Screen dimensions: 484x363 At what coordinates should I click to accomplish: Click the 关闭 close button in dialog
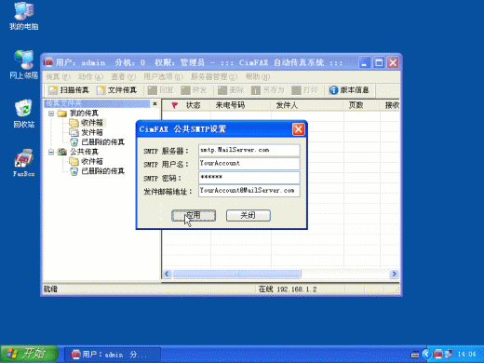point(249,215)
